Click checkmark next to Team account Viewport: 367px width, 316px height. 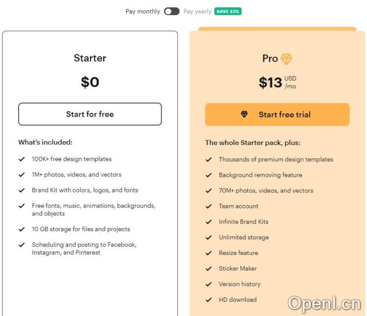[208, 207]
